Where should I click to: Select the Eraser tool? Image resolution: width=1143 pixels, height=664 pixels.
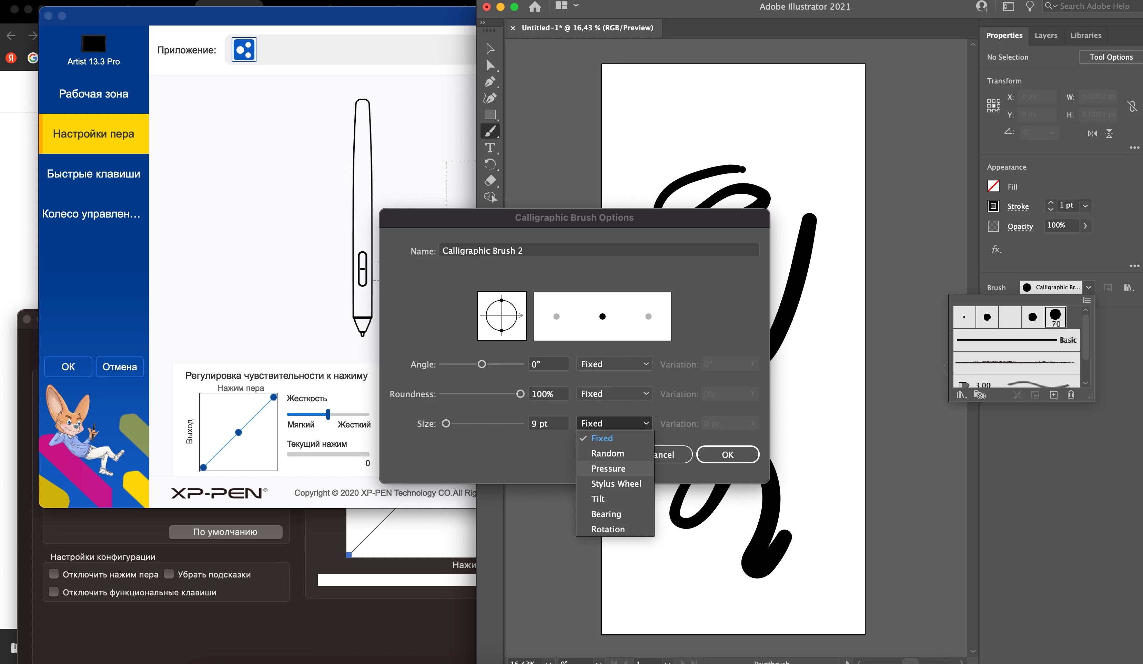tap(490, 181)
